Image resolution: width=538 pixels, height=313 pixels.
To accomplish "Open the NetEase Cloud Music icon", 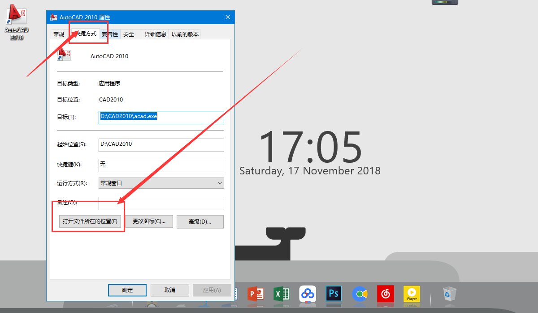I will 386,294.
